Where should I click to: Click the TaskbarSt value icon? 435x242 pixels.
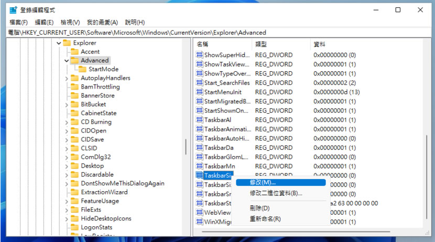click(199, 203)
